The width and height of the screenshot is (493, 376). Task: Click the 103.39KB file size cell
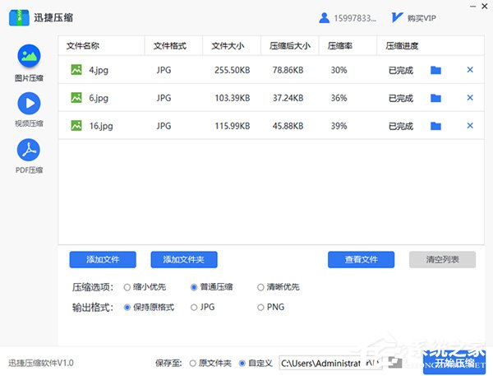point(233,98)
